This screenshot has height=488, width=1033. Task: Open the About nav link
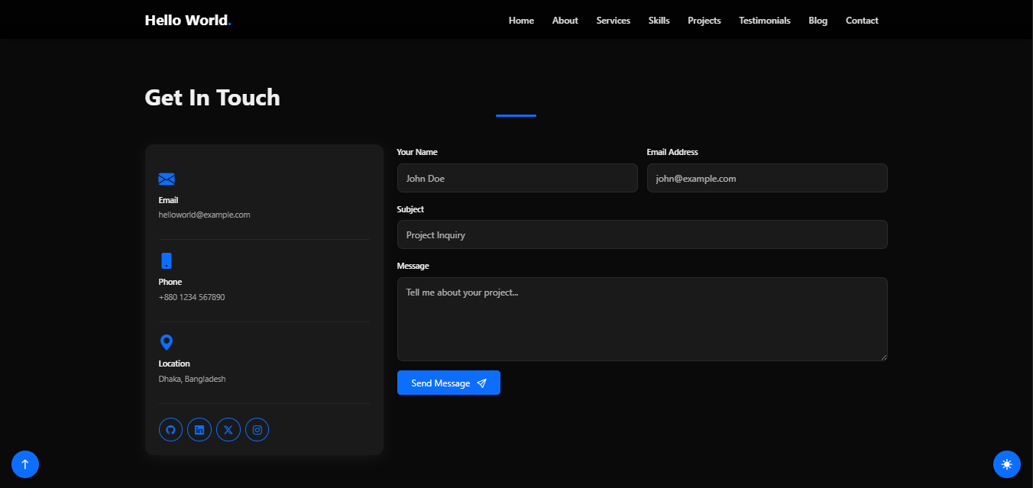pyautogui.click(x=565, y=21)
